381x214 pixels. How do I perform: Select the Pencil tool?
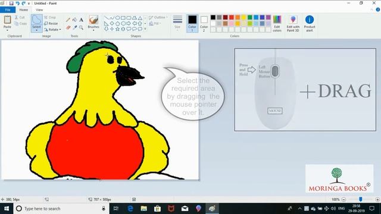[x=68, y=20]
